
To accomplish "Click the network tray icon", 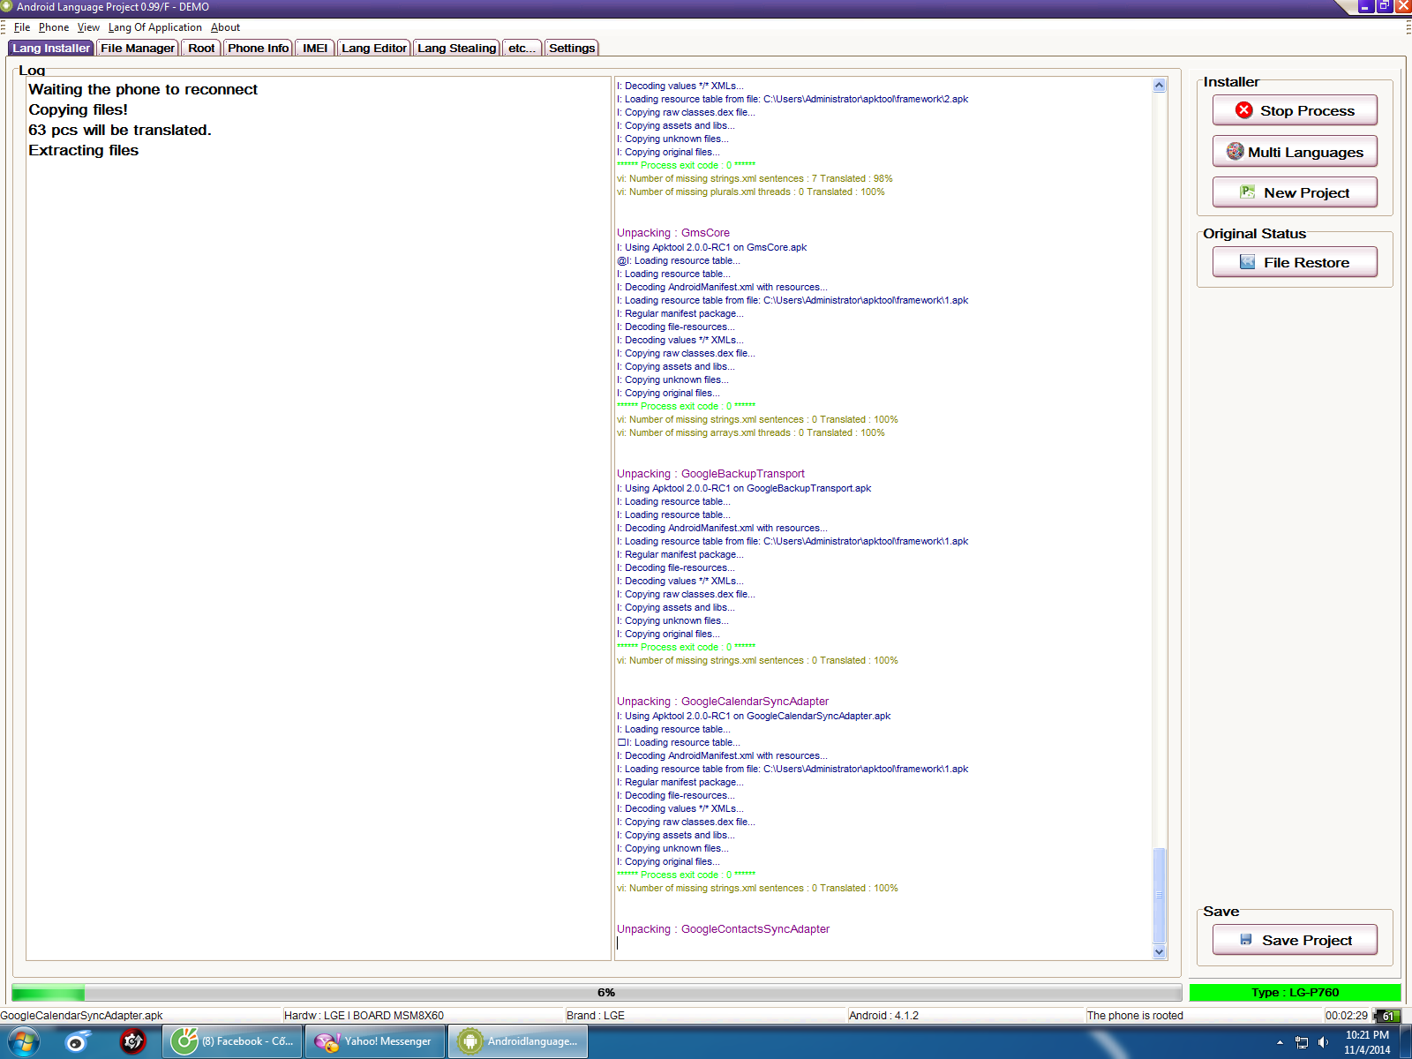I will 1301,1042.
